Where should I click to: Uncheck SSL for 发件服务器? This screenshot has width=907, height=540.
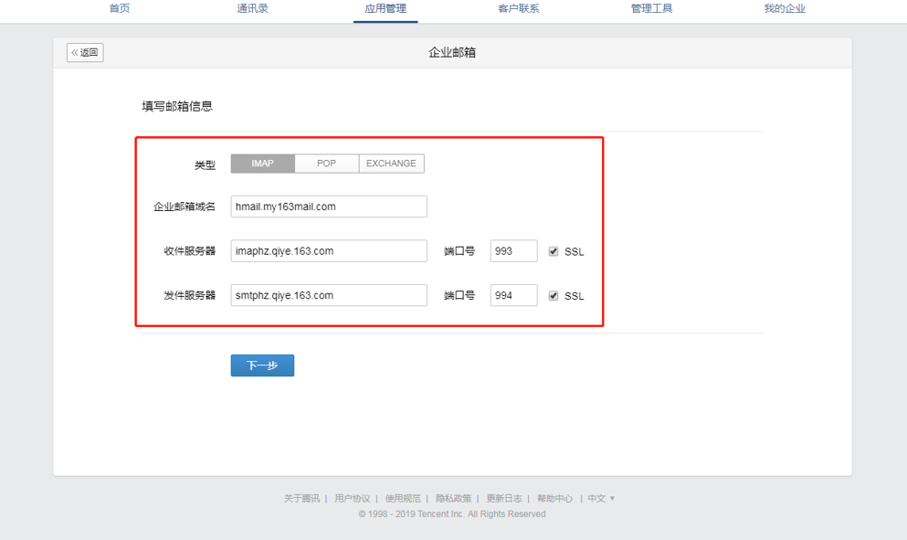[x=554, y=296]
